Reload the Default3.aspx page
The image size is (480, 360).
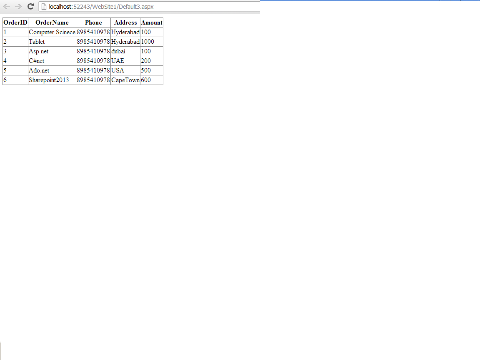30,6
